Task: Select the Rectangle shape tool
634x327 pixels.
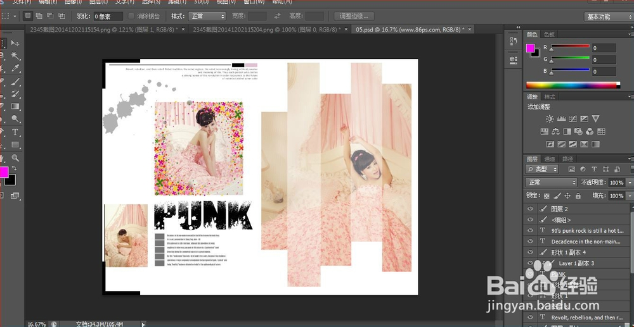Action: (x=15, y=144)
